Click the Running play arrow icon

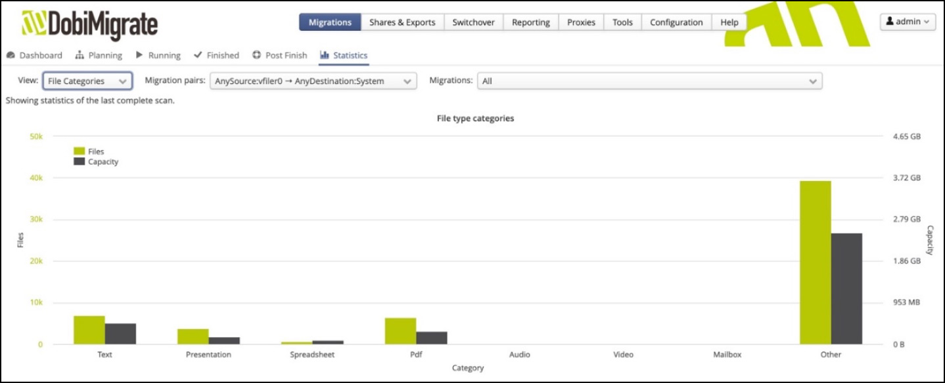139,56
